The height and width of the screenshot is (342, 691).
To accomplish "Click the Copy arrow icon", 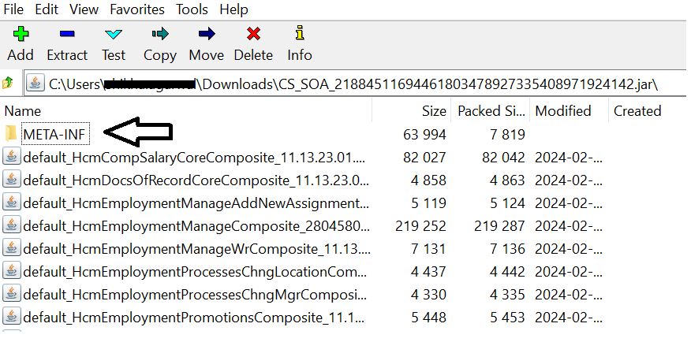I will (160, 34).
